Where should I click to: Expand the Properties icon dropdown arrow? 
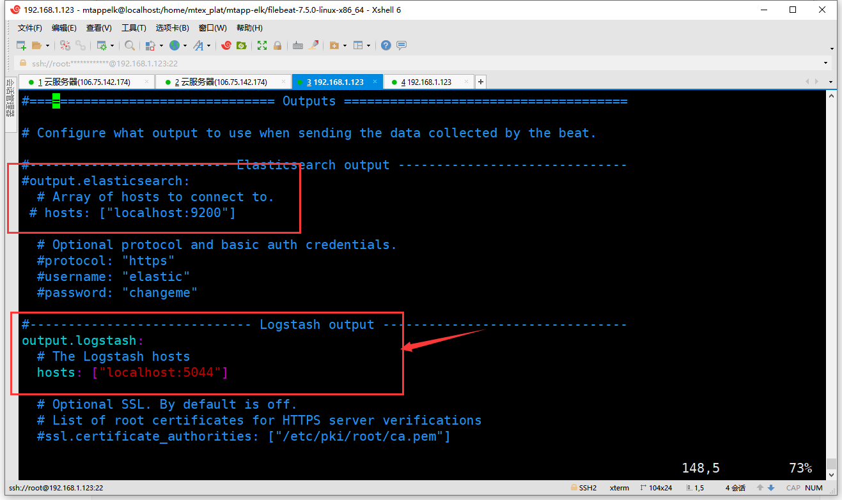[x=112, y=45]
